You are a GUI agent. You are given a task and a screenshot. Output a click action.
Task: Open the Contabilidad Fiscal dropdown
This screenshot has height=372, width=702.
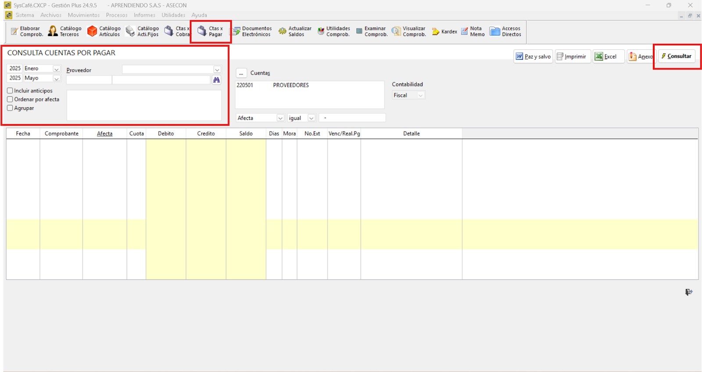pos(420,95)
